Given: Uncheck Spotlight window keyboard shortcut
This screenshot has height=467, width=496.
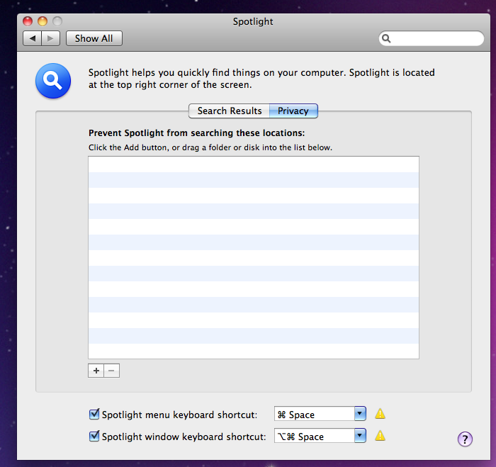Looking at the screenshot, I should point(94,436).
